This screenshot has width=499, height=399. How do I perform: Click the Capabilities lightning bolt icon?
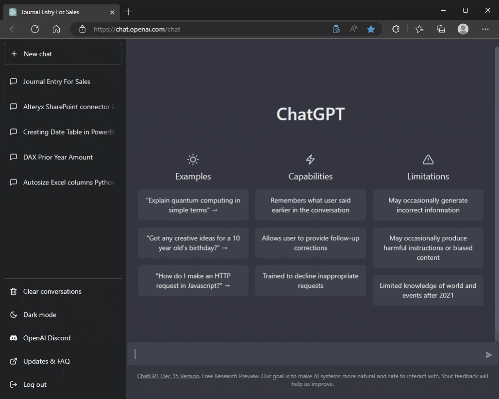point(310,159)
